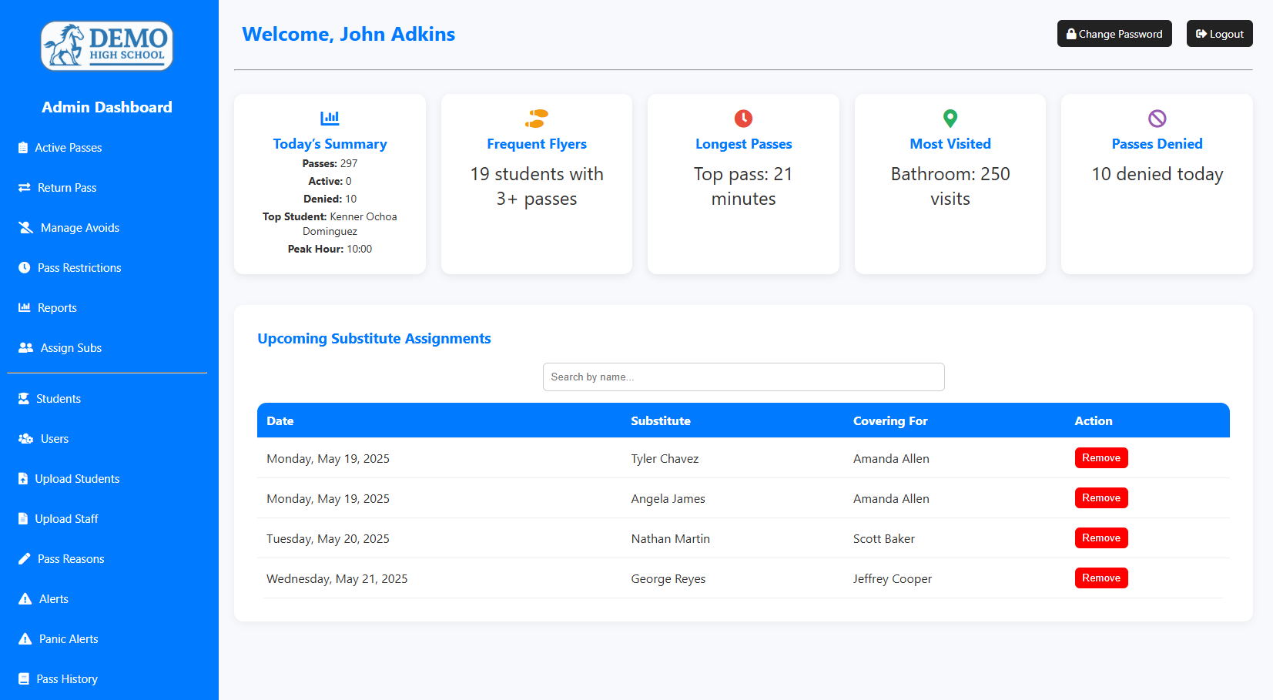The image size is (1273, 700).
Task: Click the footsteps icon for Frequent Flyers
Action: 536,118
